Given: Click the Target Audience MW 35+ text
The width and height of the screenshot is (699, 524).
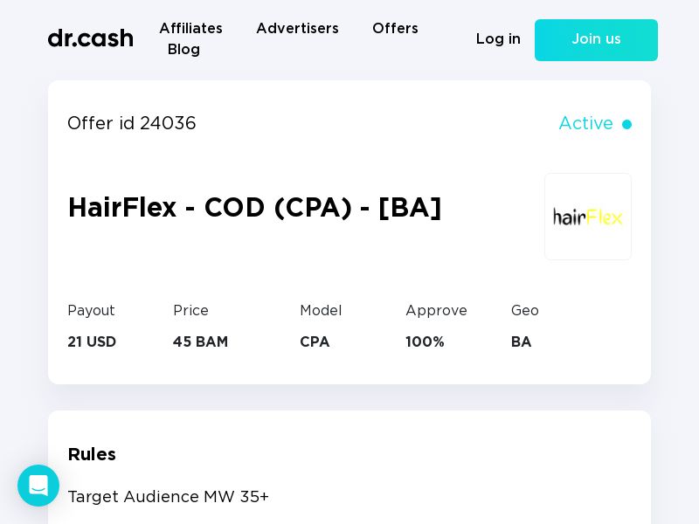Looking at the screenshot, I should 168,496.
